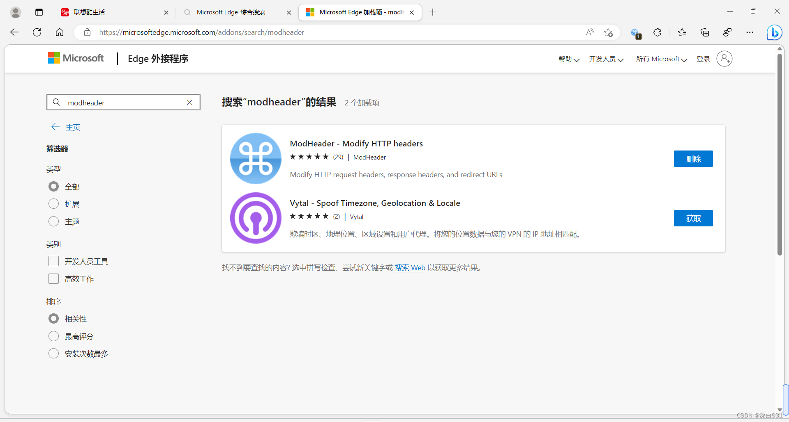Refresh the current page

[37, 32]
